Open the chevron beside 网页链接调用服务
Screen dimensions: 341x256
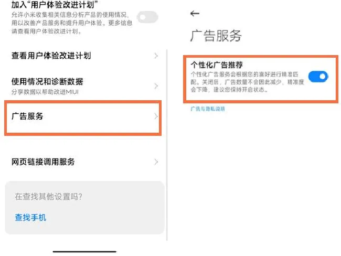[x=156, y=162]
